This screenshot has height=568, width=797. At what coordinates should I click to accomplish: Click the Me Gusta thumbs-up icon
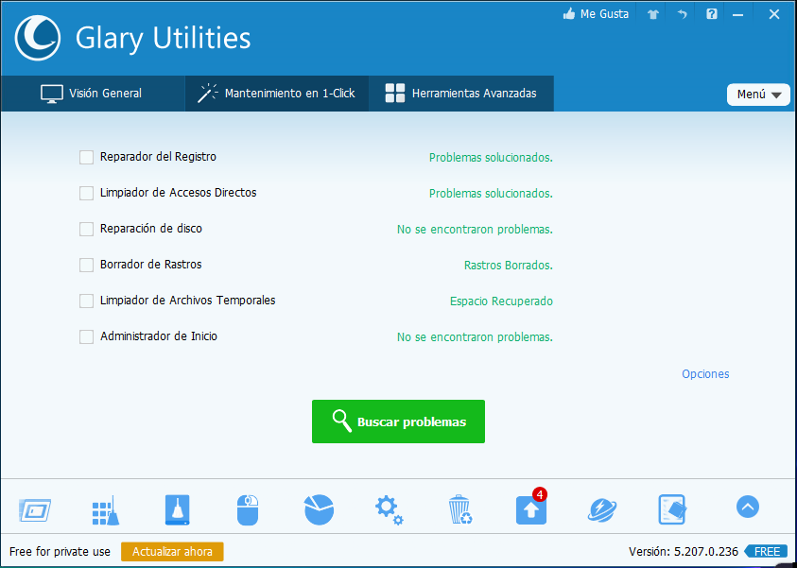tap(569, 14)
